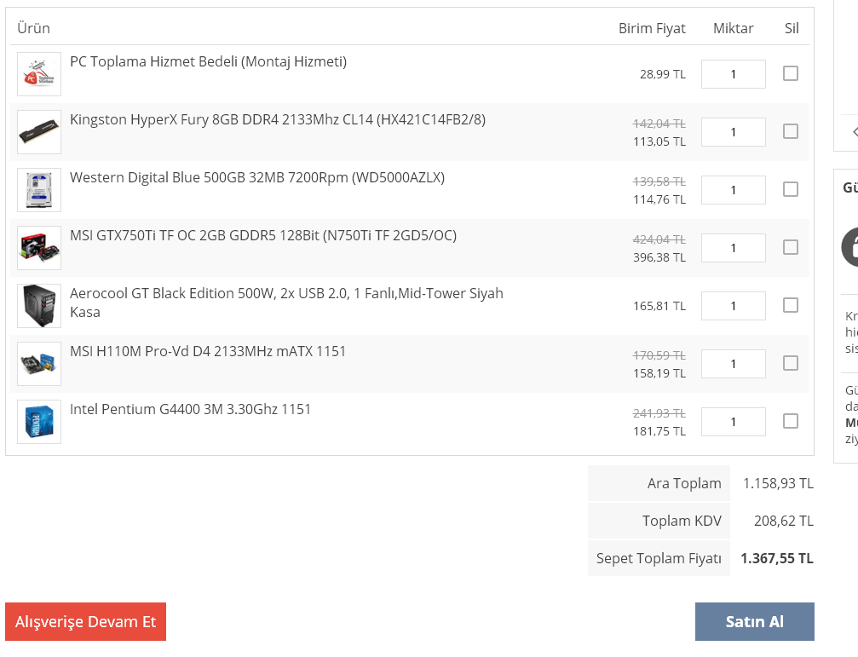Tick the delete checkbox for Kingston HyperX Fury

[x=790, y=131]
